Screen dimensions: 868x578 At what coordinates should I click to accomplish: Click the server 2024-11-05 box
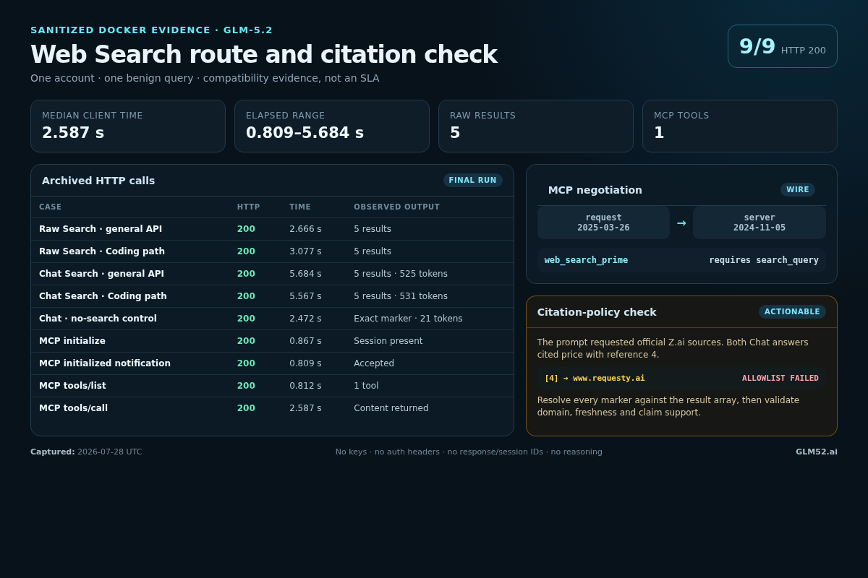tap(759, 223)
